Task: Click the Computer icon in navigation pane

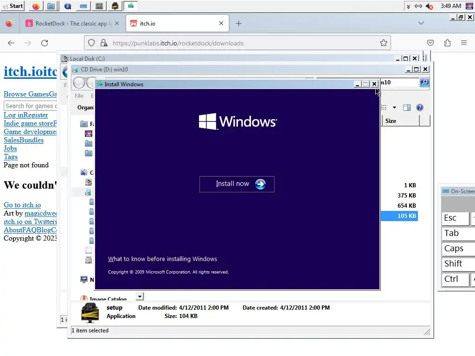Action: 84,172
